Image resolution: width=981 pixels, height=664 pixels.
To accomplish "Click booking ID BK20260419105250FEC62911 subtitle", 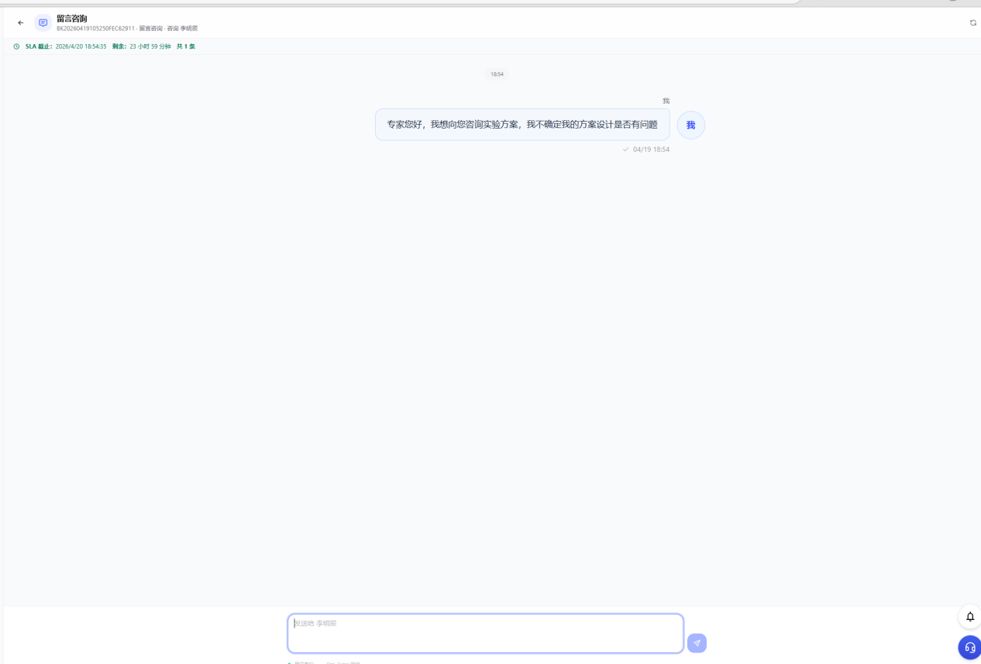I will pos(95,29).
